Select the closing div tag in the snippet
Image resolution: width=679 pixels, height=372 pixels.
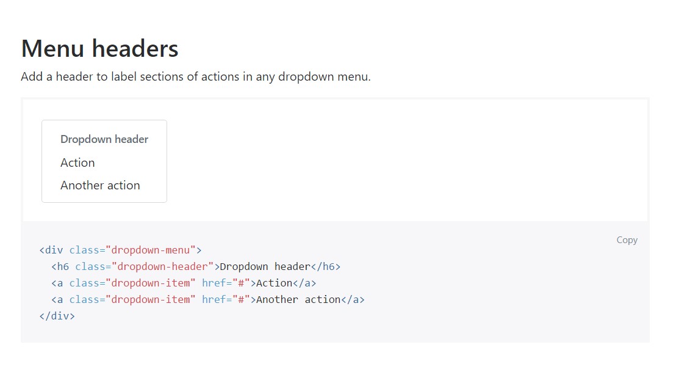[57, 316]
